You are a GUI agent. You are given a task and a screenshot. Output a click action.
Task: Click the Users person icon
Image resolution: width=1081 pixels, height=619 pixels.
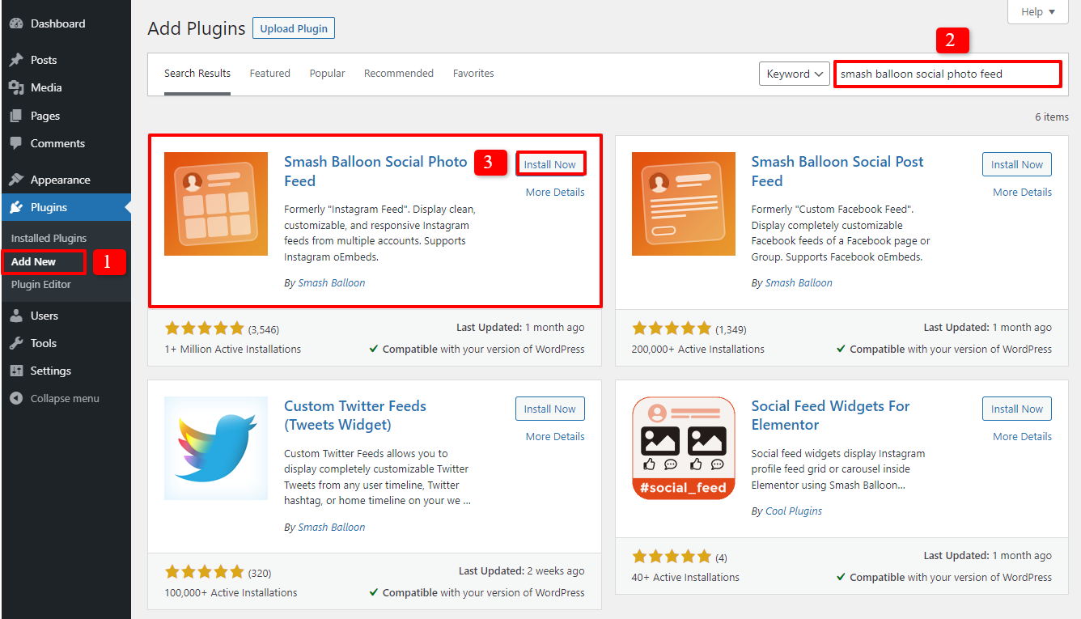(x=16, y=316)
